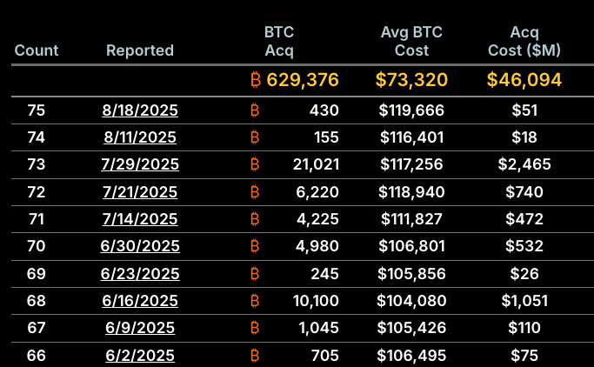Viewport: 594px width, 367px height.
Task: Click the Bitcoin icon in the 8/11/2025 row
Action: coord(255,137)
